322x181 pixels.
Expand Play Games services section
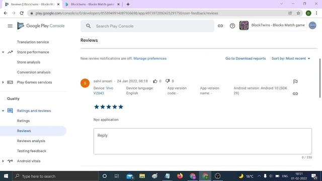pos(3,82)
